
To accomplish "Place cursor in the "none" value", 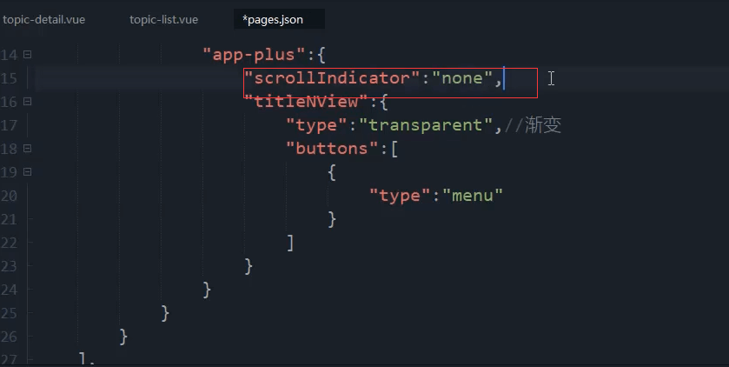I will coord(462,77).
